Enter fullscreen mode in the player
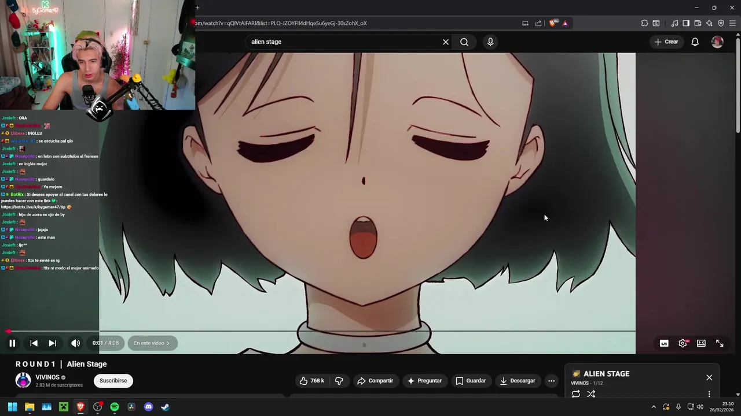 [x=720, y=343]
